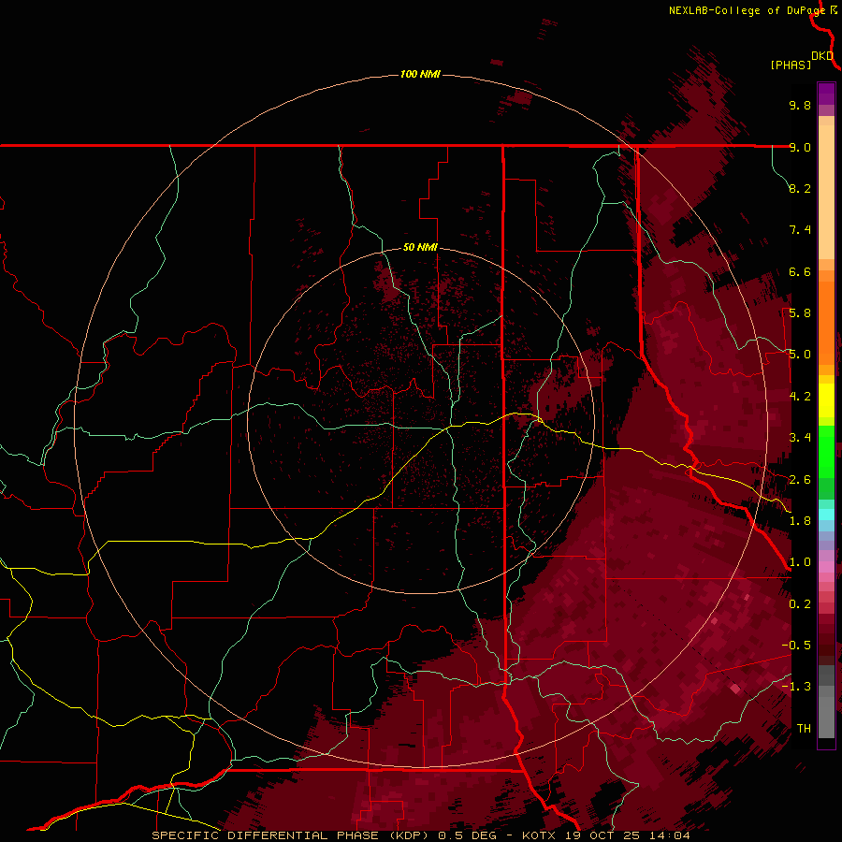Click the bright green segment of the color scale
Screen dimensions: 842x842
(x=826, y=451)
